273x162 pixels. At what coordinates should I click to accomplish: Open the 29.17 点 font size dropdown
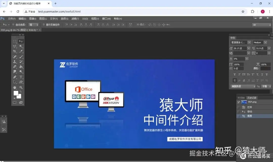point(249,48)
